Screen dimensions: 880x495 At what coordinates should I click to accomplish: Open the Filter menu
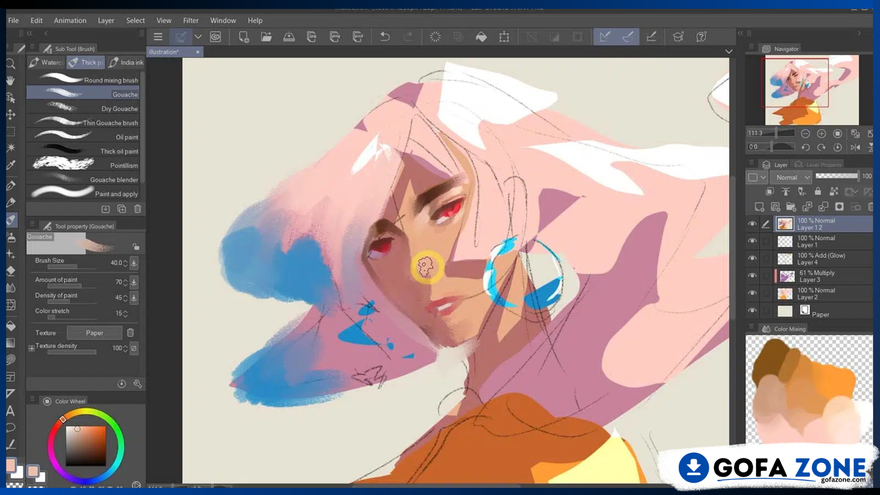tap(191, 21)
